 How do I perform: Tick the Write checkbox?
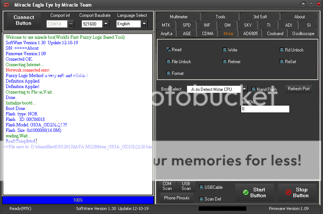point(225,50)
